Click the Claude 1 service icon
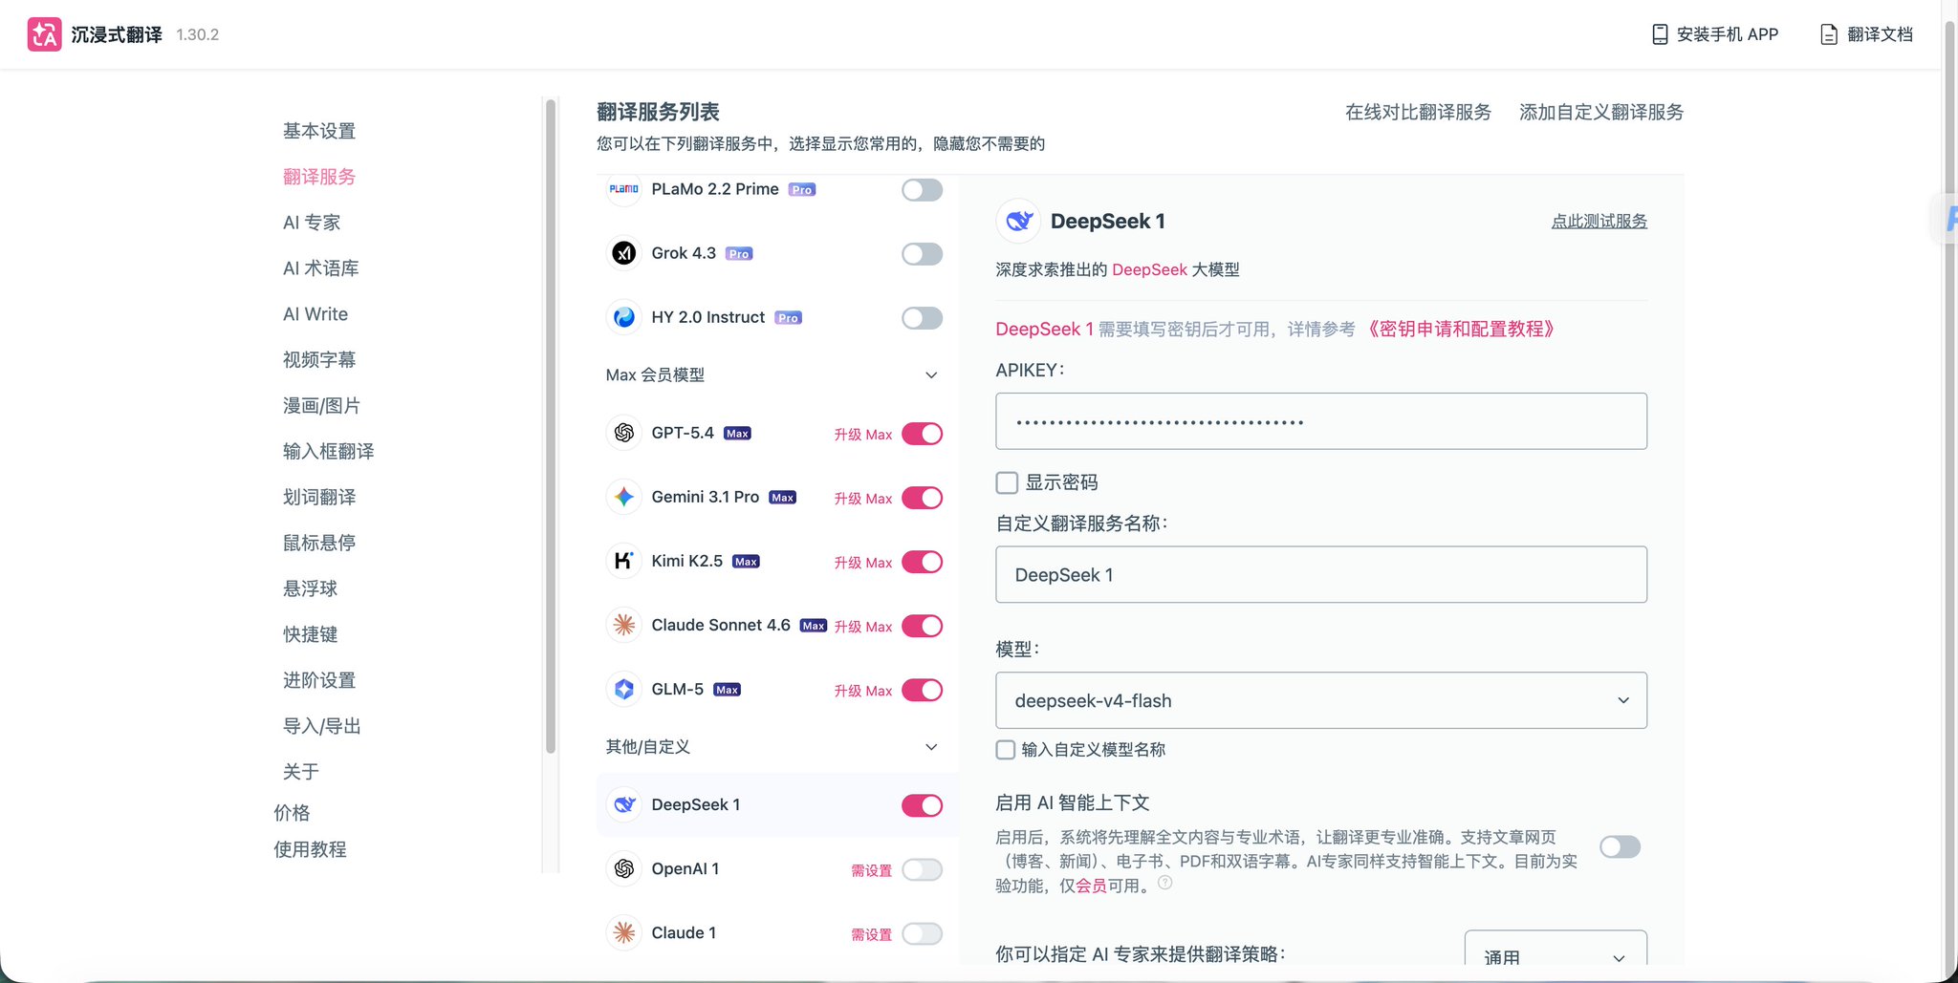This screenshot has width=1958, height=983. tap(624, 932)
